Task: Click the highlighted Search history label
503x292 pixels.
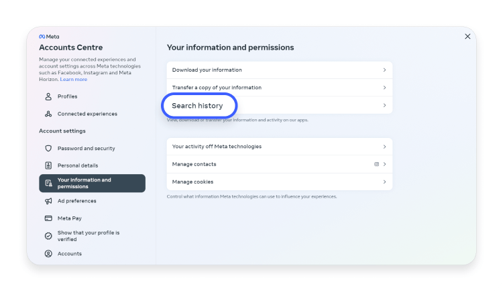Action: click(x=197, y=106)
